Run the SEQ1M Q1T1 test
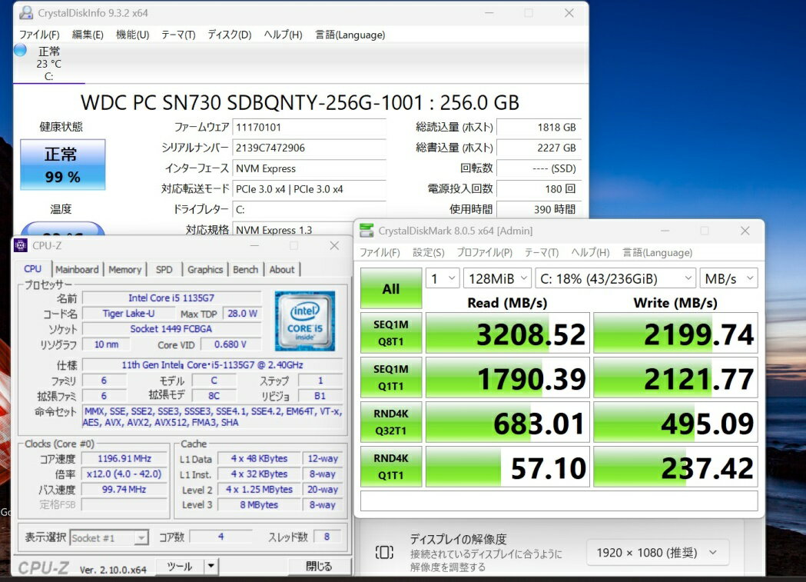The height and width of the screenshot is (582, 806). coord(390,377)
